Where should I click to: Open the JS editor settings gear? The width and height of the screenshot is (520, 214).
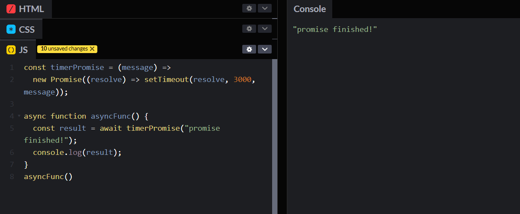pos(249,49)
